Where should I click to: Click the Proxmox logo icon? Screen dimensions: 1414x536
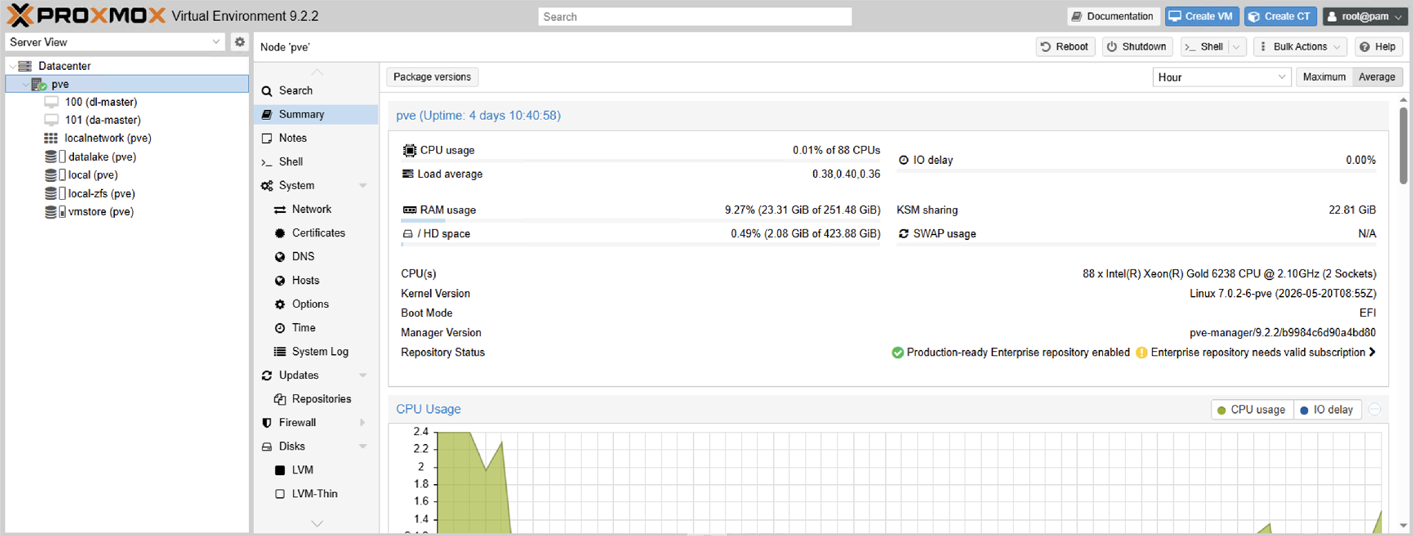pyautogui.click(x=19, y=15)
